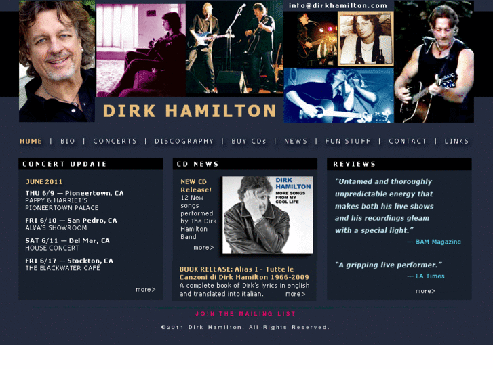
Task: Click the DIRK HAMILTON title logo
Action: point(190,111)
